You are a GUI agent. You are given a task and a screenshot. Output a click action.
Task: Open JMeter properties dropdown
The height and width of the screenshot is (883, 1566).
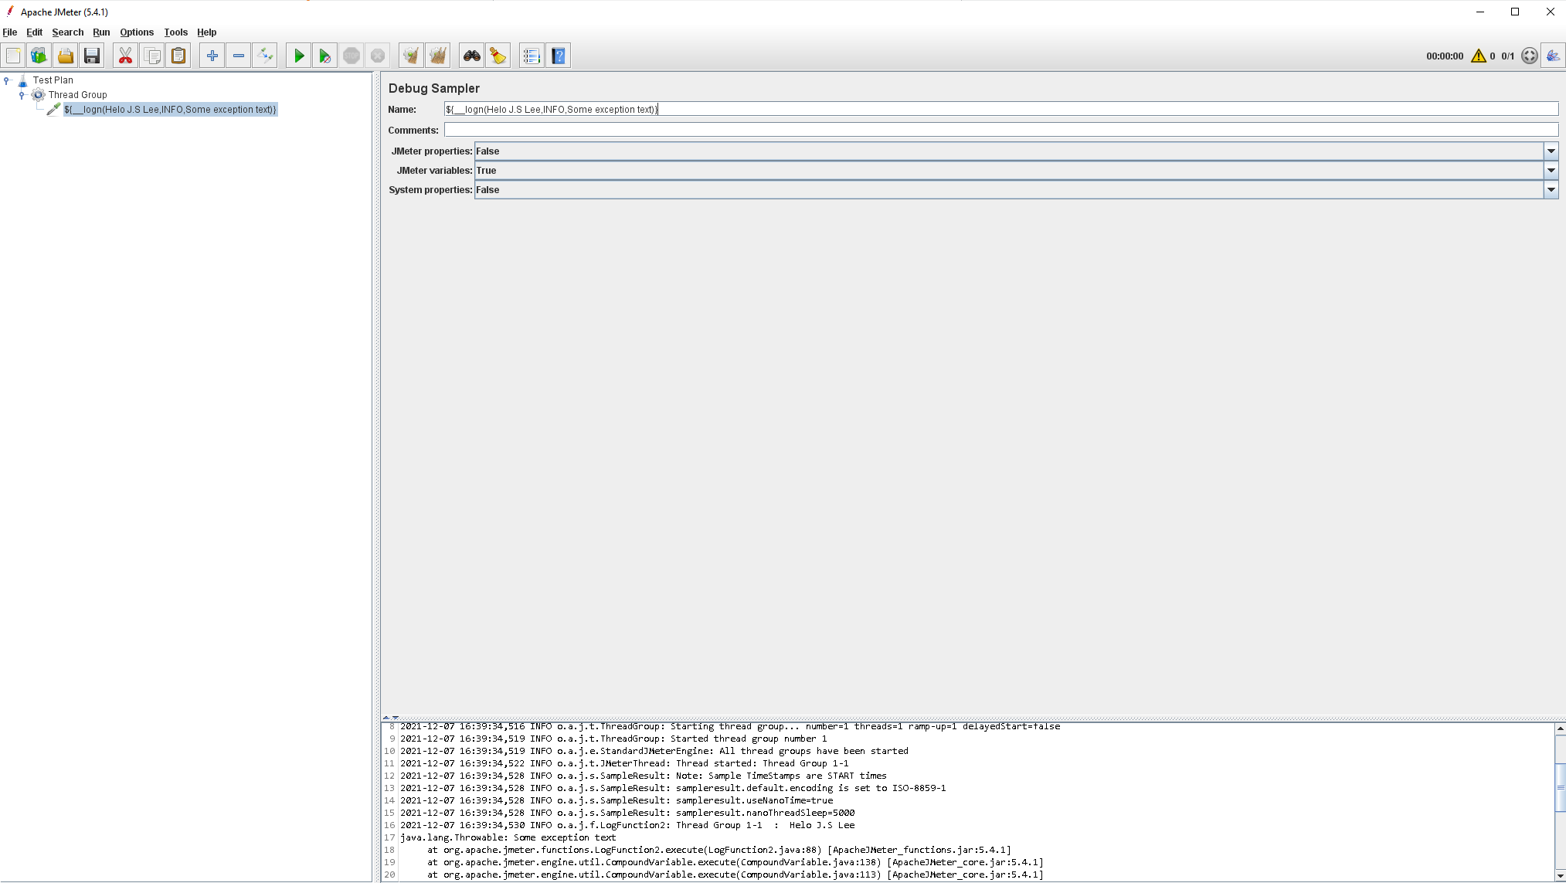pyautogui.click(x=1550, y=151)
